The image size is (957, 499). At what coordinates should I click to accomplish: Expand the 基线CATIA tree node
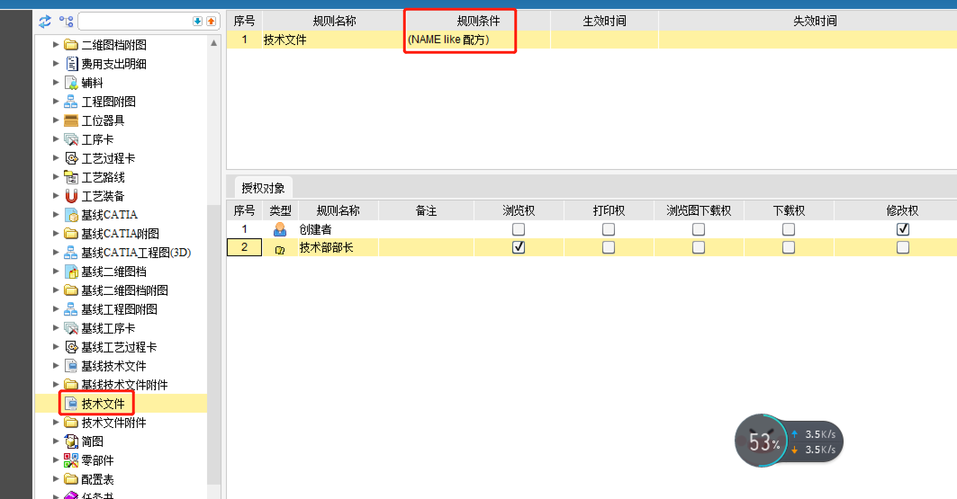(56, 214)
